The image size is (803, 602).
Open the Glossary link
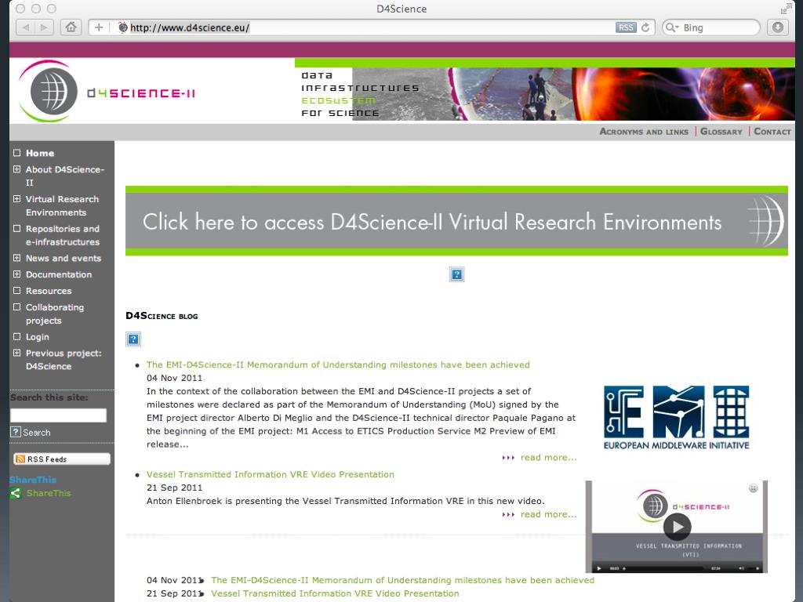click(721, 132)
